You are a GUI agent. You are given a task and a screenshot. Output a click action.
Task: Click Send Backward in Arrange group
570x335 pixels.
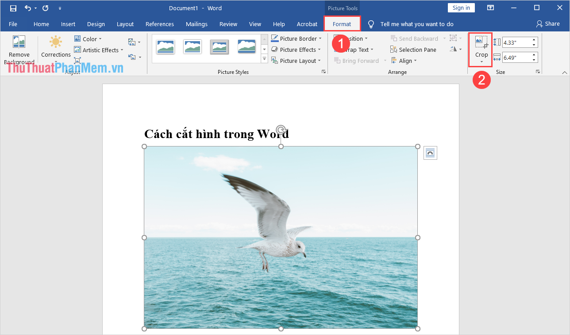point(414,39)
